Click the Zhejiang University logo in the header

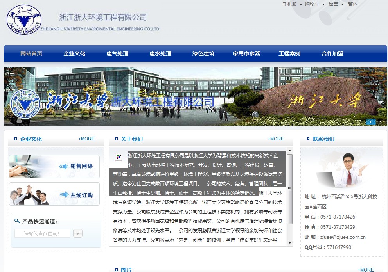point(24,20)
